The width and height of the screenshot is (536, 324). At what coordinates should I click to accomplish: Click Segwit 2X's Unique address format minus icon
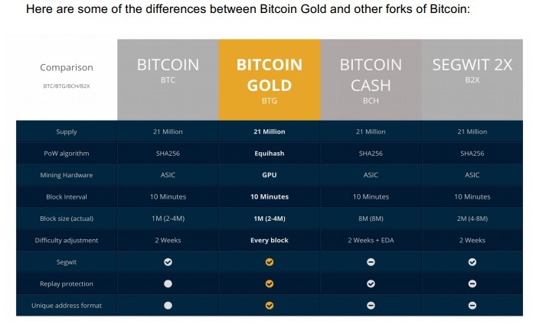[x=472, y=306]
